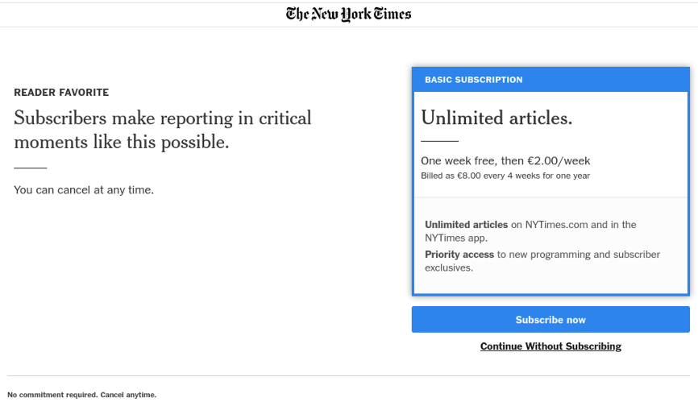Screen dimensions: 698x402
Task: Select Continue Without Subscribing link
Action: tap(551, 346)
